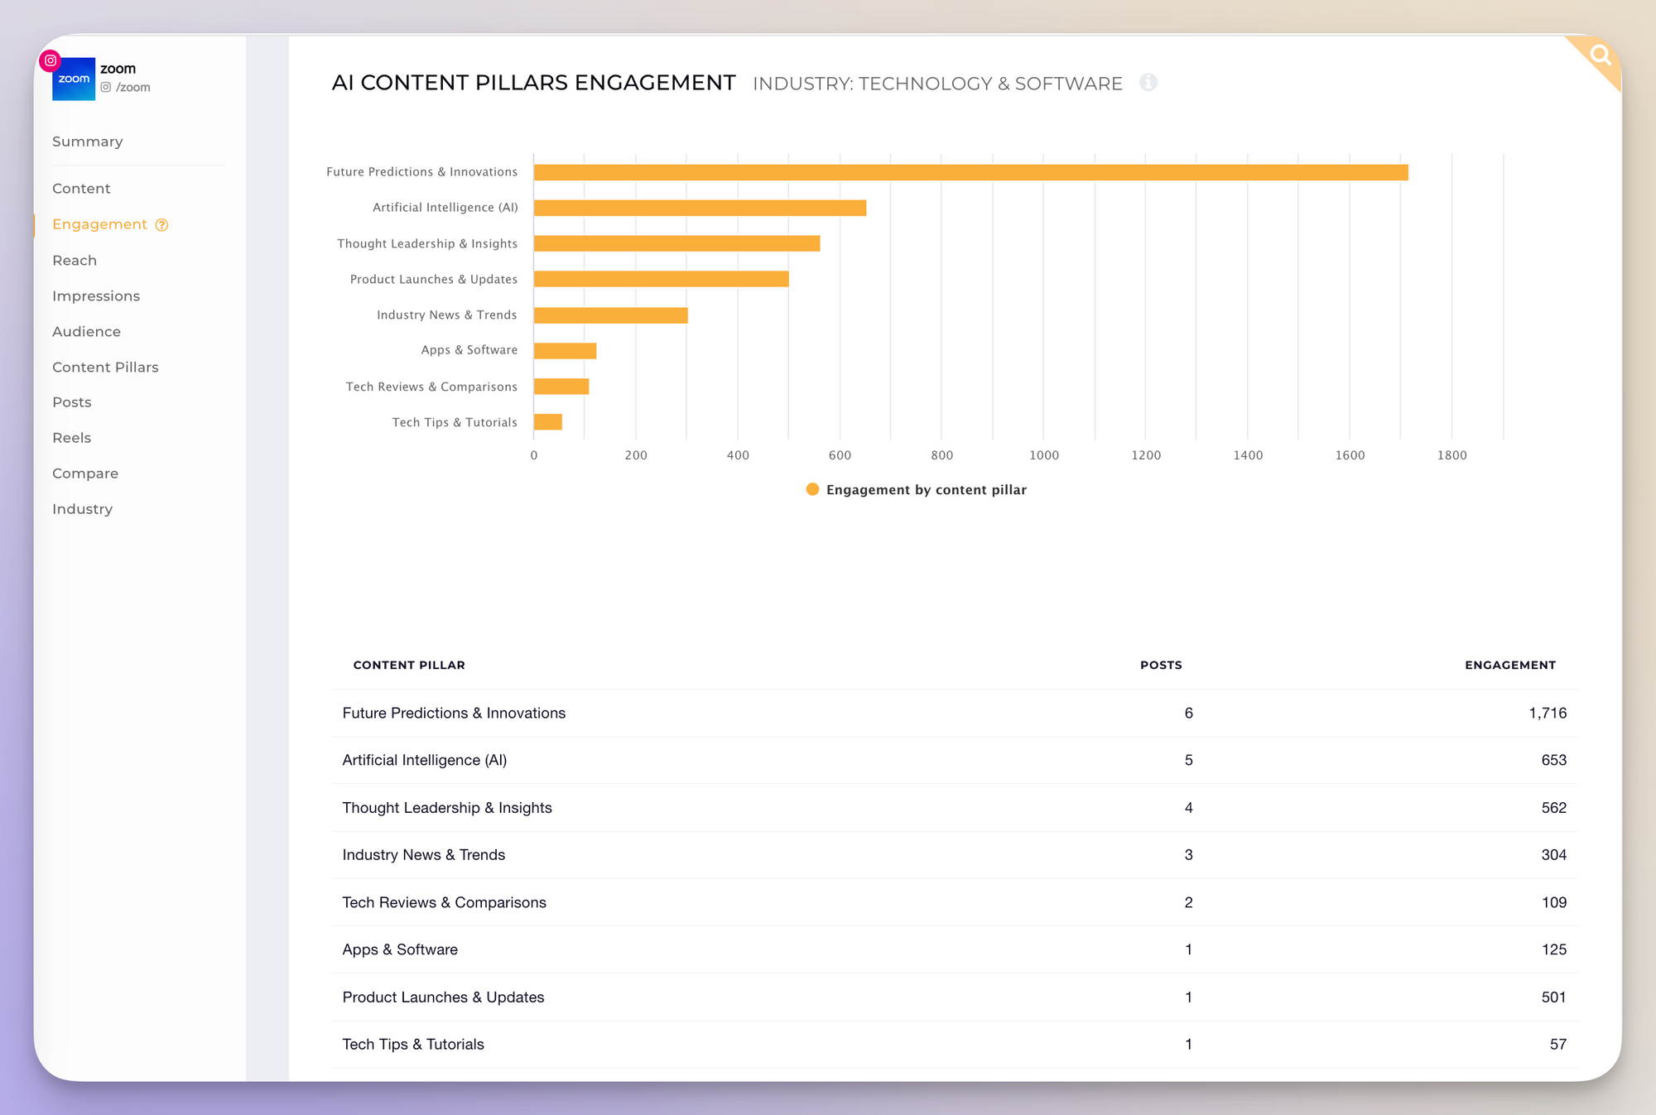
Task: Click the orange search magnifier icon
Action: tap(1601, 55)
